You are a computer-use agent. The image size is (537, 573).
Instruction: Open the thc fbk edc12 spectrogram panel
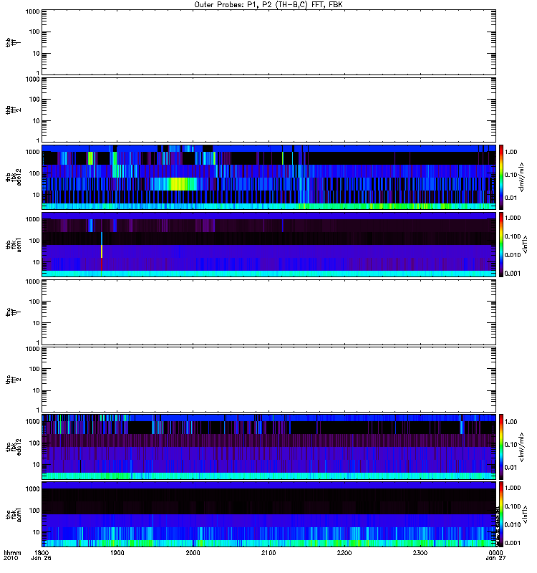pyautogui.click(x=269, y=446)
